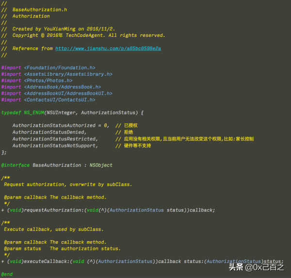Select the AssetsLibrary/AssetsLibrary.h header import
Image resolution: width=291 pixels, height=278 pixels.
pos(68,74)
